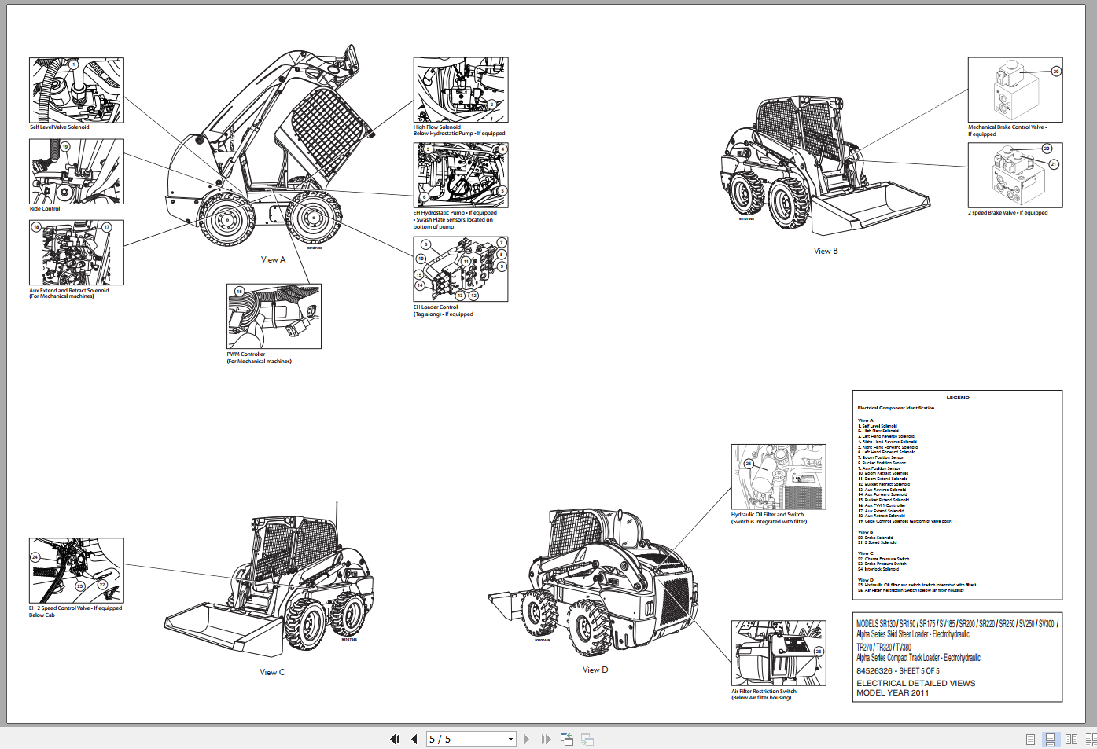The image size is (1097, 749).
Task: Click the Mechanical Brake Control Valve detail
Action: click(1014, 89)
